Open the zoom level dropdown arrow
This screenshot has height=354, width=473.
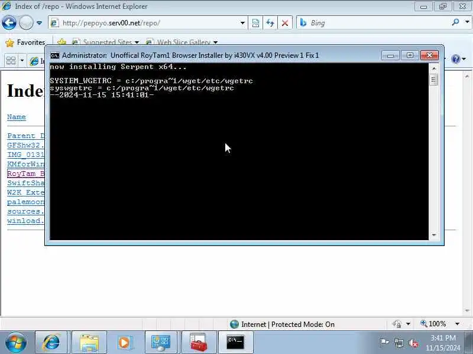coord(457,324)
